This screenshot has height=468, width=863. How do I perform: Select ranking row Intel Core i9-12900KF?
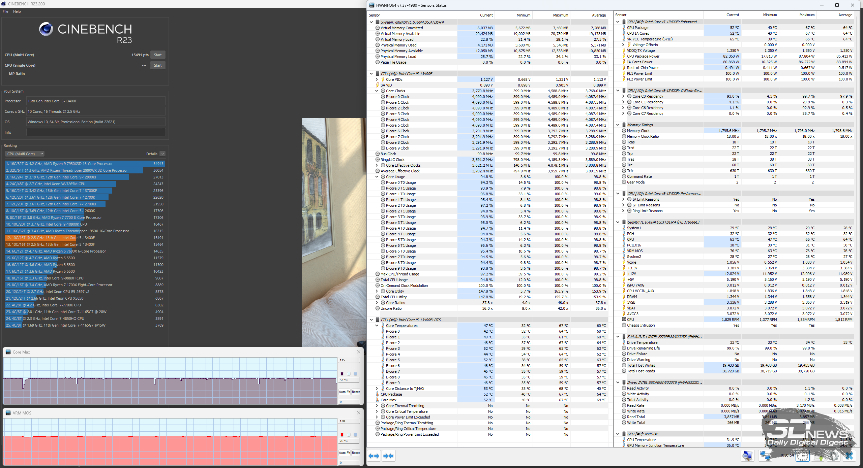pyautogui.click(x=85, y=177)
